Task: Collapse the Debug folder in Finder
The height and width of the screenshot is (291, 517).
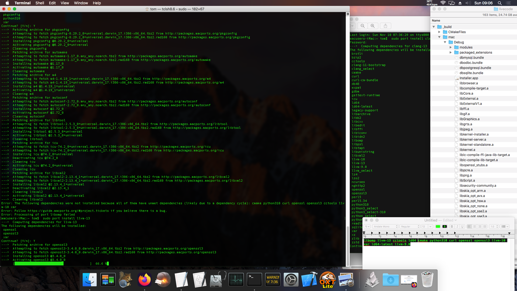Action: point(445,42)
